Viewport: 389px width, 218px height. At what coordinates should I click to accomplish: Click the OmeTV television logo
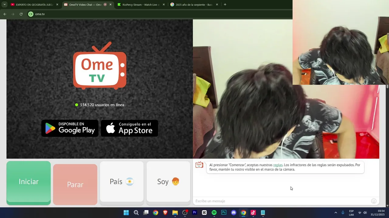100,66
